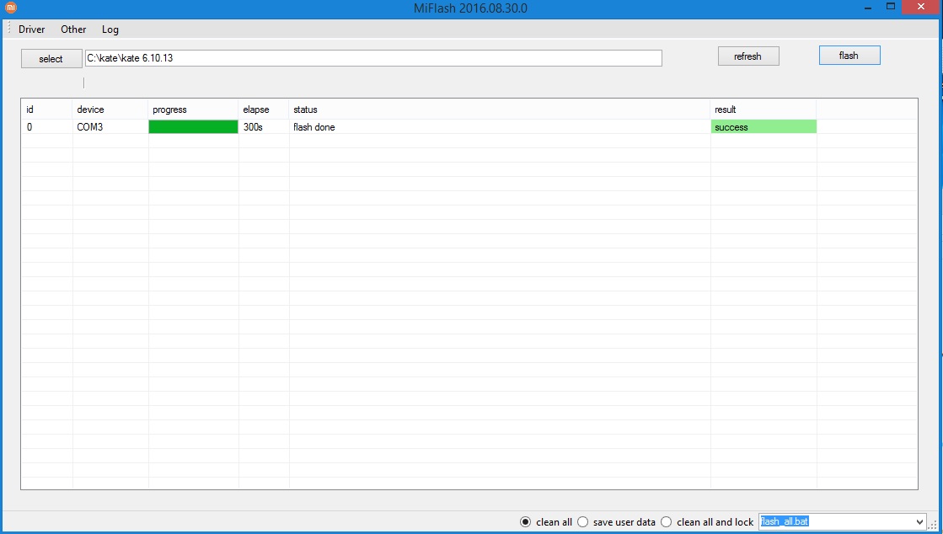Click the green success result cell
This screenshot has width=943, height=534.
click(x=764, y=127)
